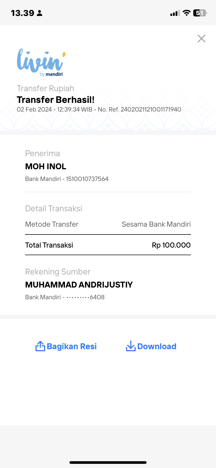Viewport: 216px width, 468px height.
Task: Tap source account name MUHAMMAD ANDRIJUSTIY
Action: pos(79,285)
